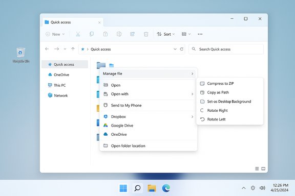Click Quick access breadcrumb in address bar
Viewport: 295px width, 196px height.
point(101,49)
